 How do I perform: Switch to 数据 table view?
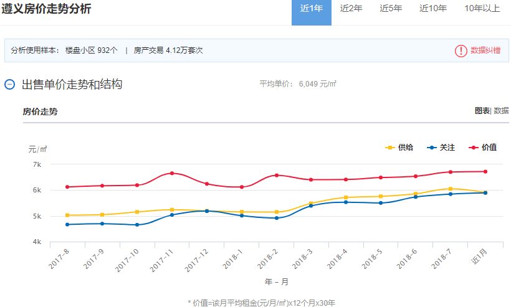click(501, 110)
